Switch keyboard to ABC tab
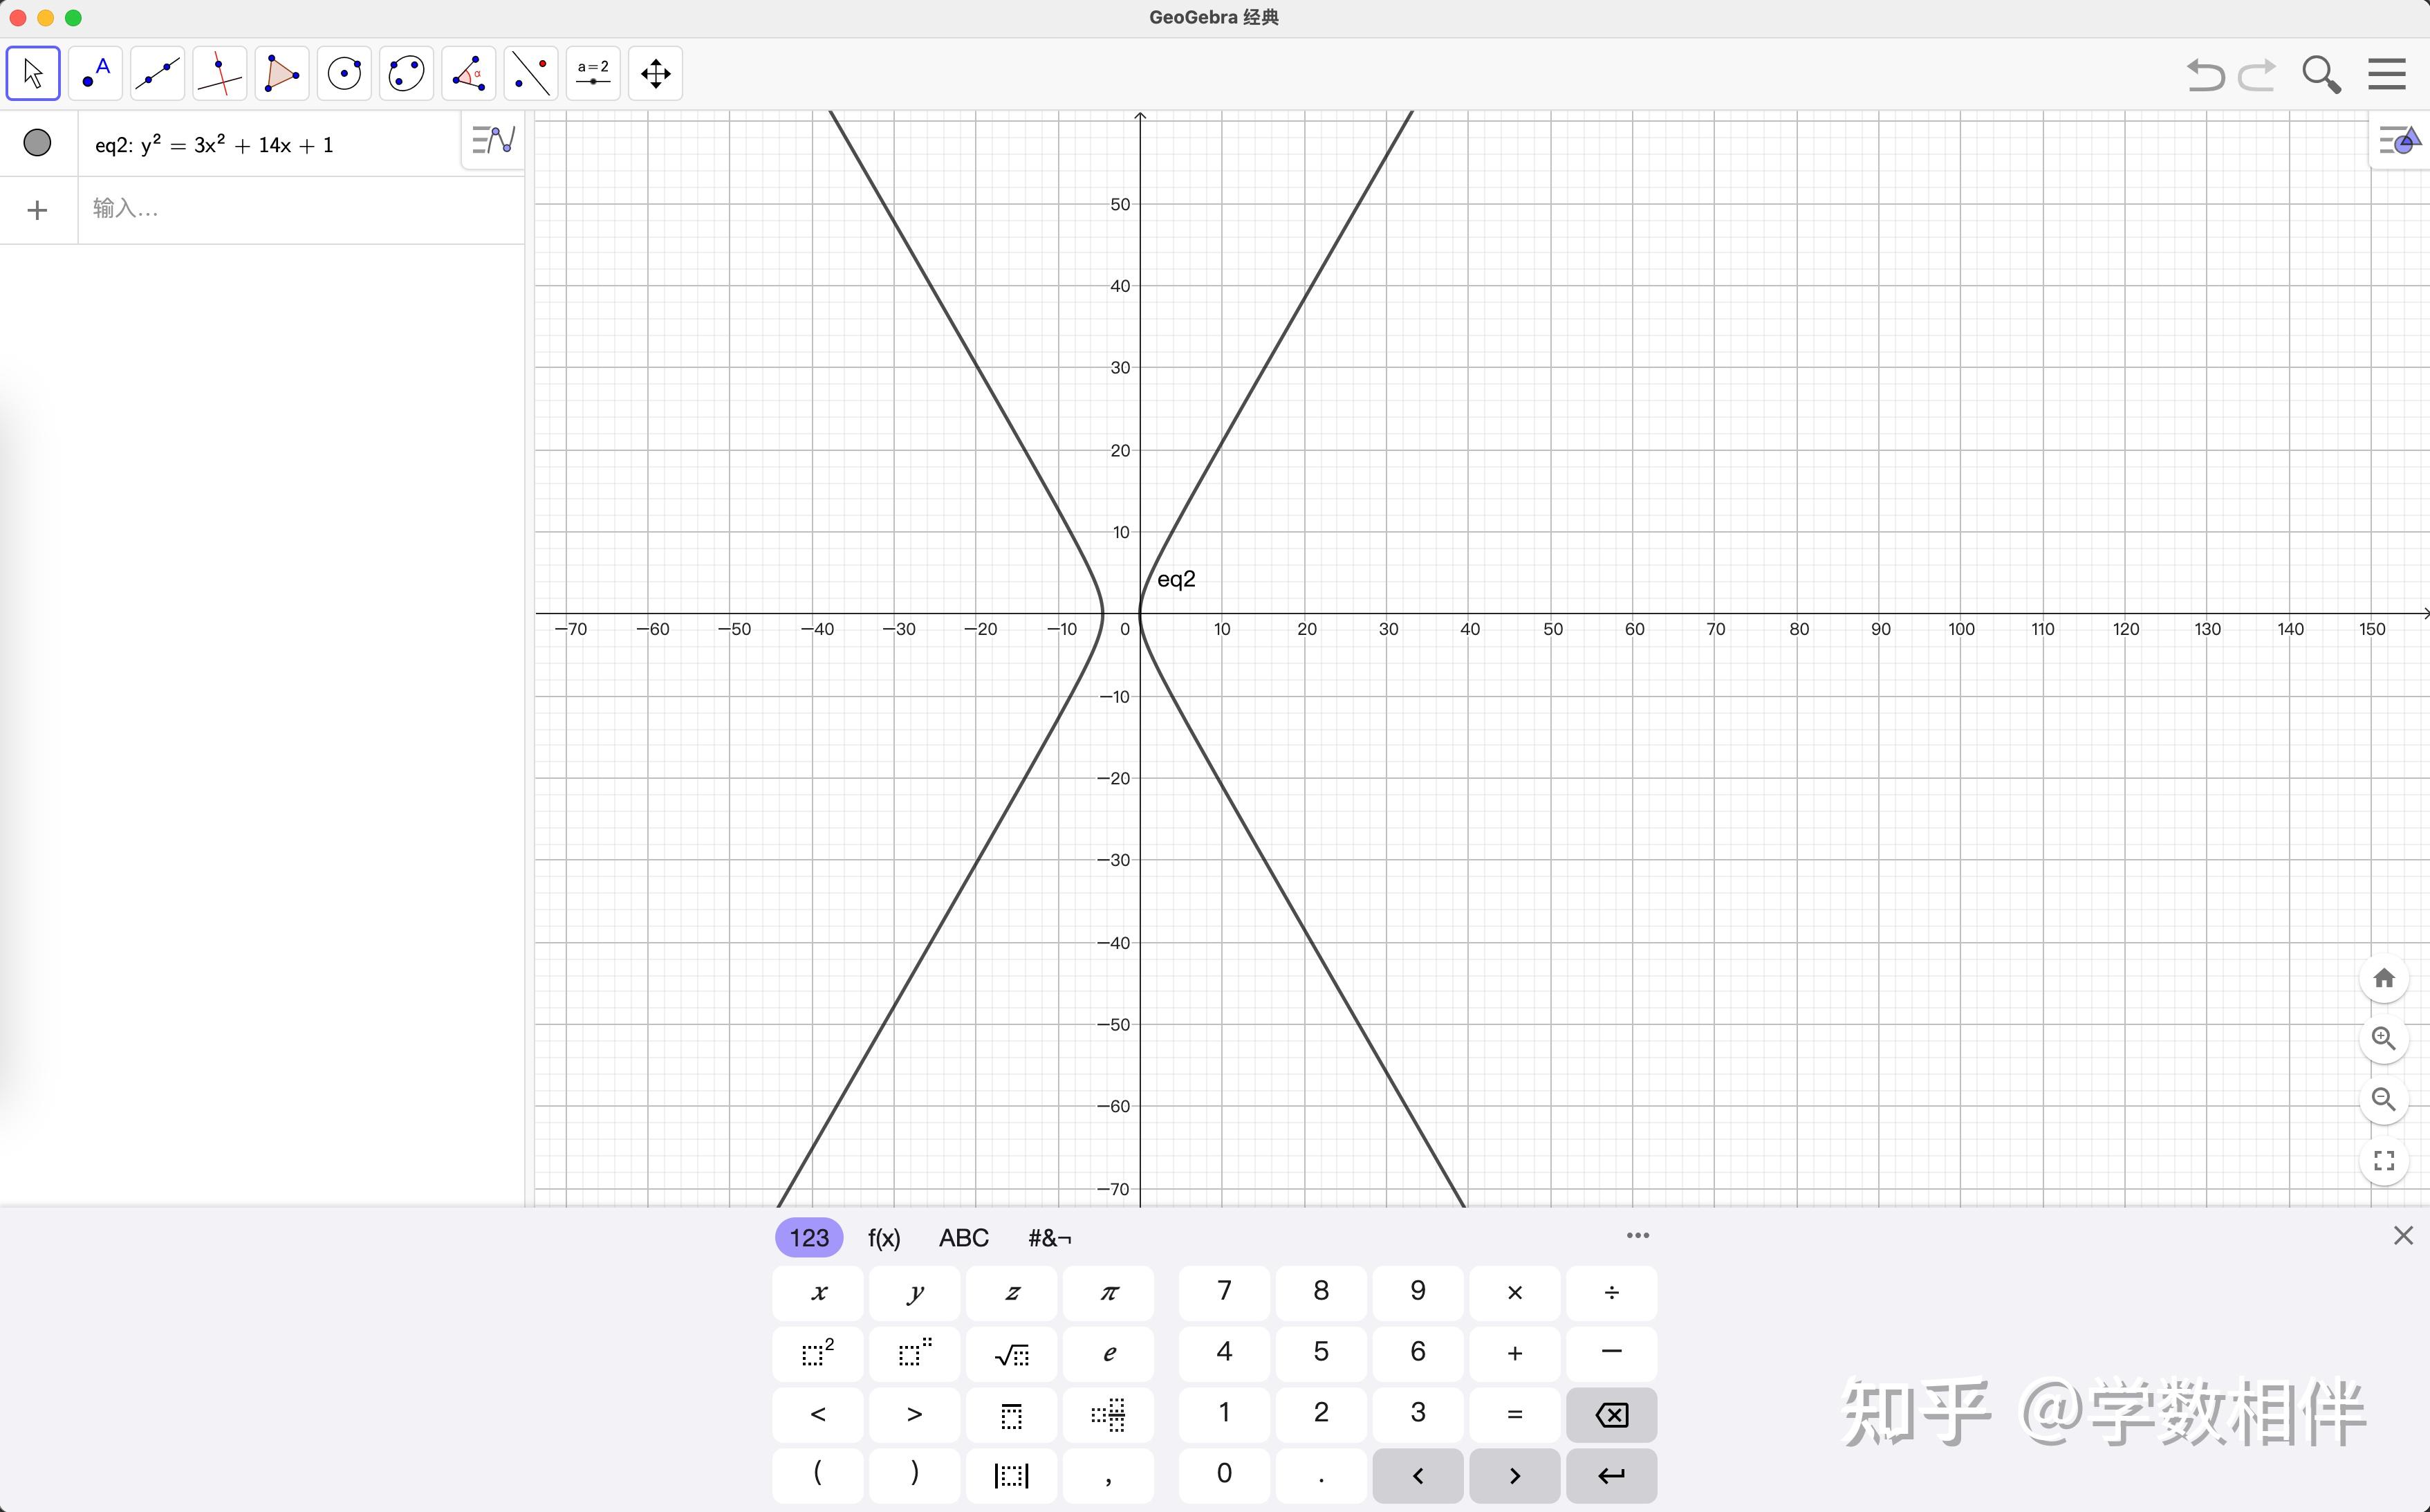Screen dimensions: 2430x1512 (x=963, y=1238)
